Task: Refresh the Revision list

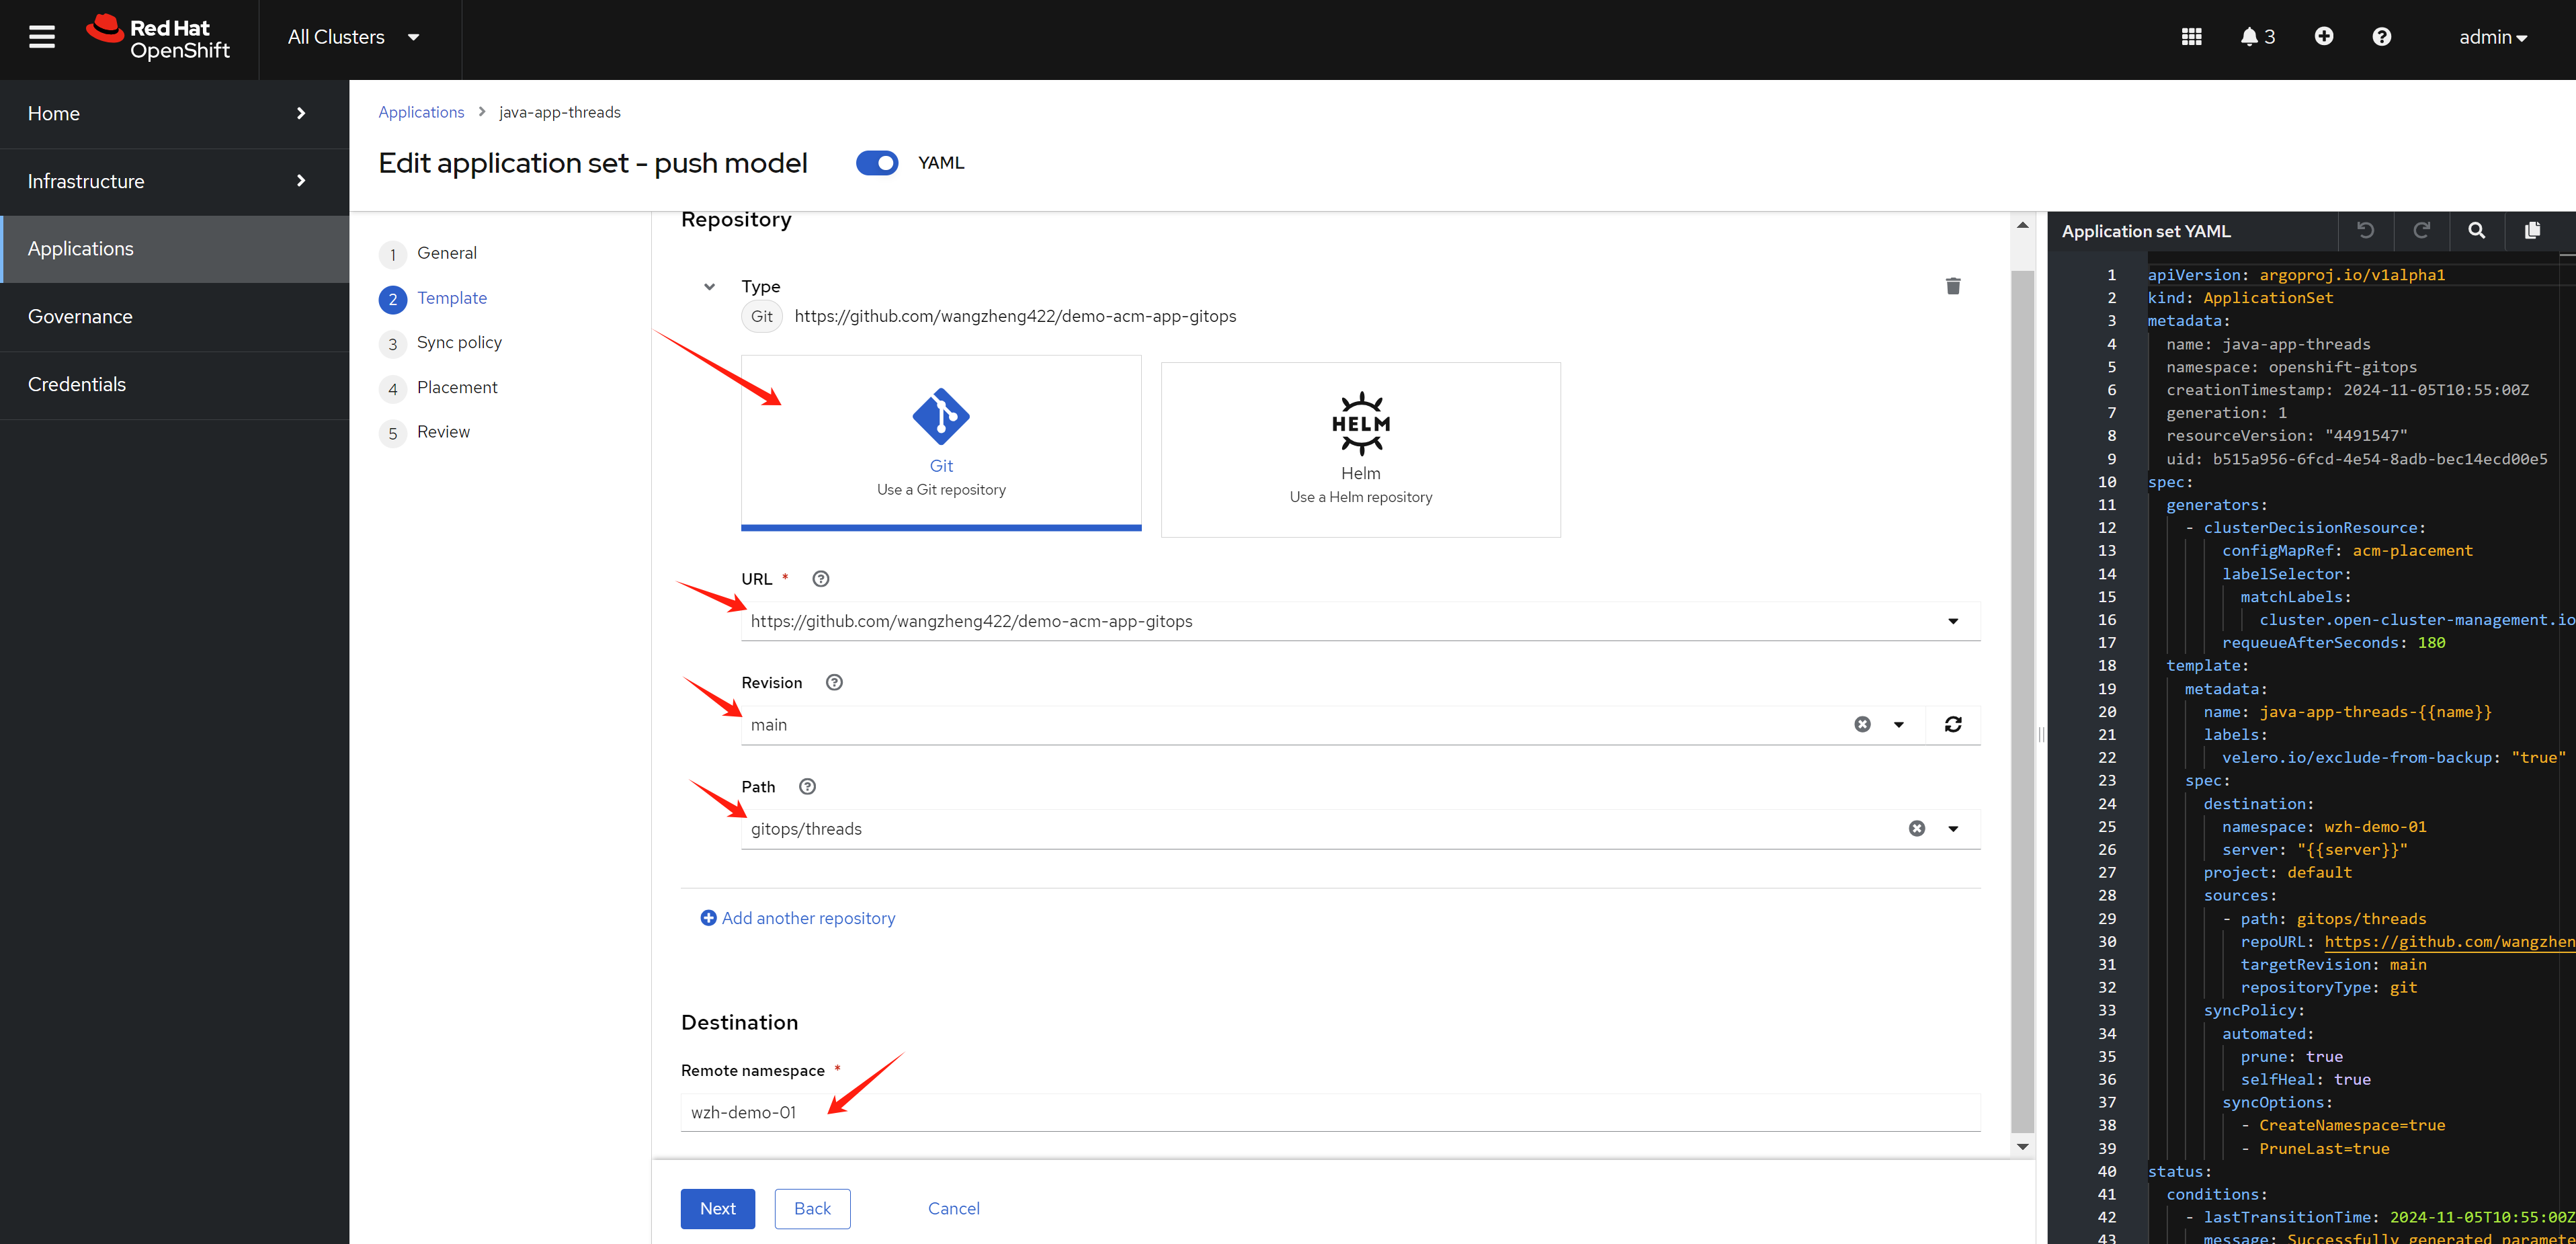Action: tap(1953, 725)
